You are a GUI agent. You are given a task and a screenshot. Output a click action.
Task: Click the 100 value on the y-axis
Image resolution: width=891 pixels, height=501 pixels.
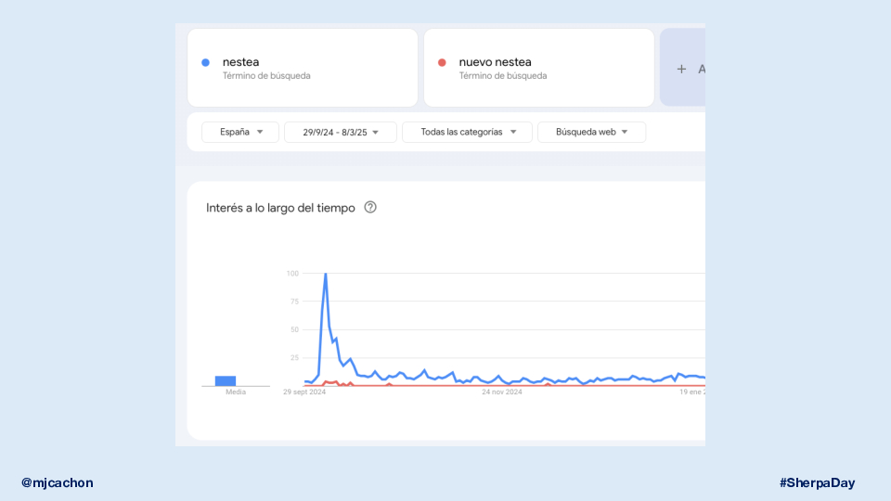point(292,274)
